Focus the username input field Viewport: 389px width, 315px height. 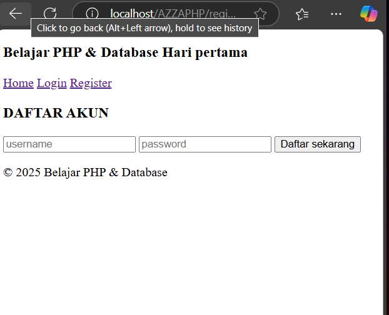coord(69,144)
